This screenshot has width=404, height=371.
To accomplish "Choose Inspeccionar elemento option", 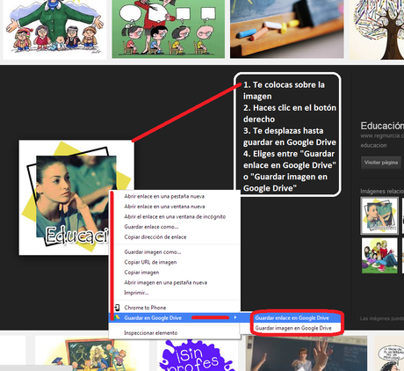I will point(151,333).
